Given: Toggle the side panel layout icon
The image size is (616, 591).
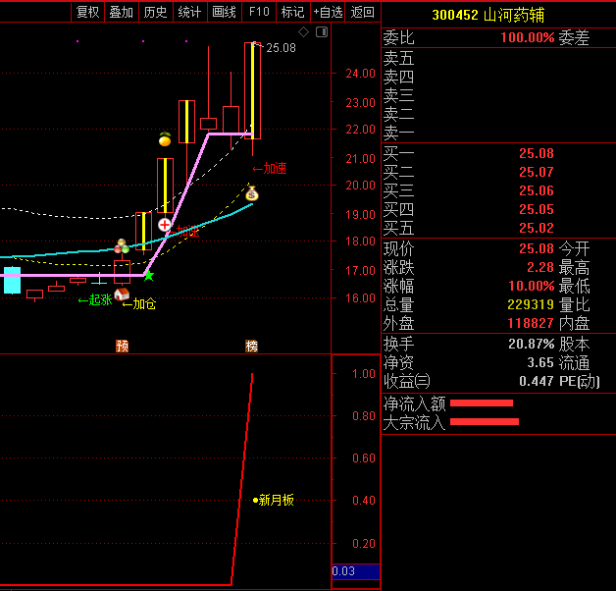Looking at the screenshot, I should [322, 32].
